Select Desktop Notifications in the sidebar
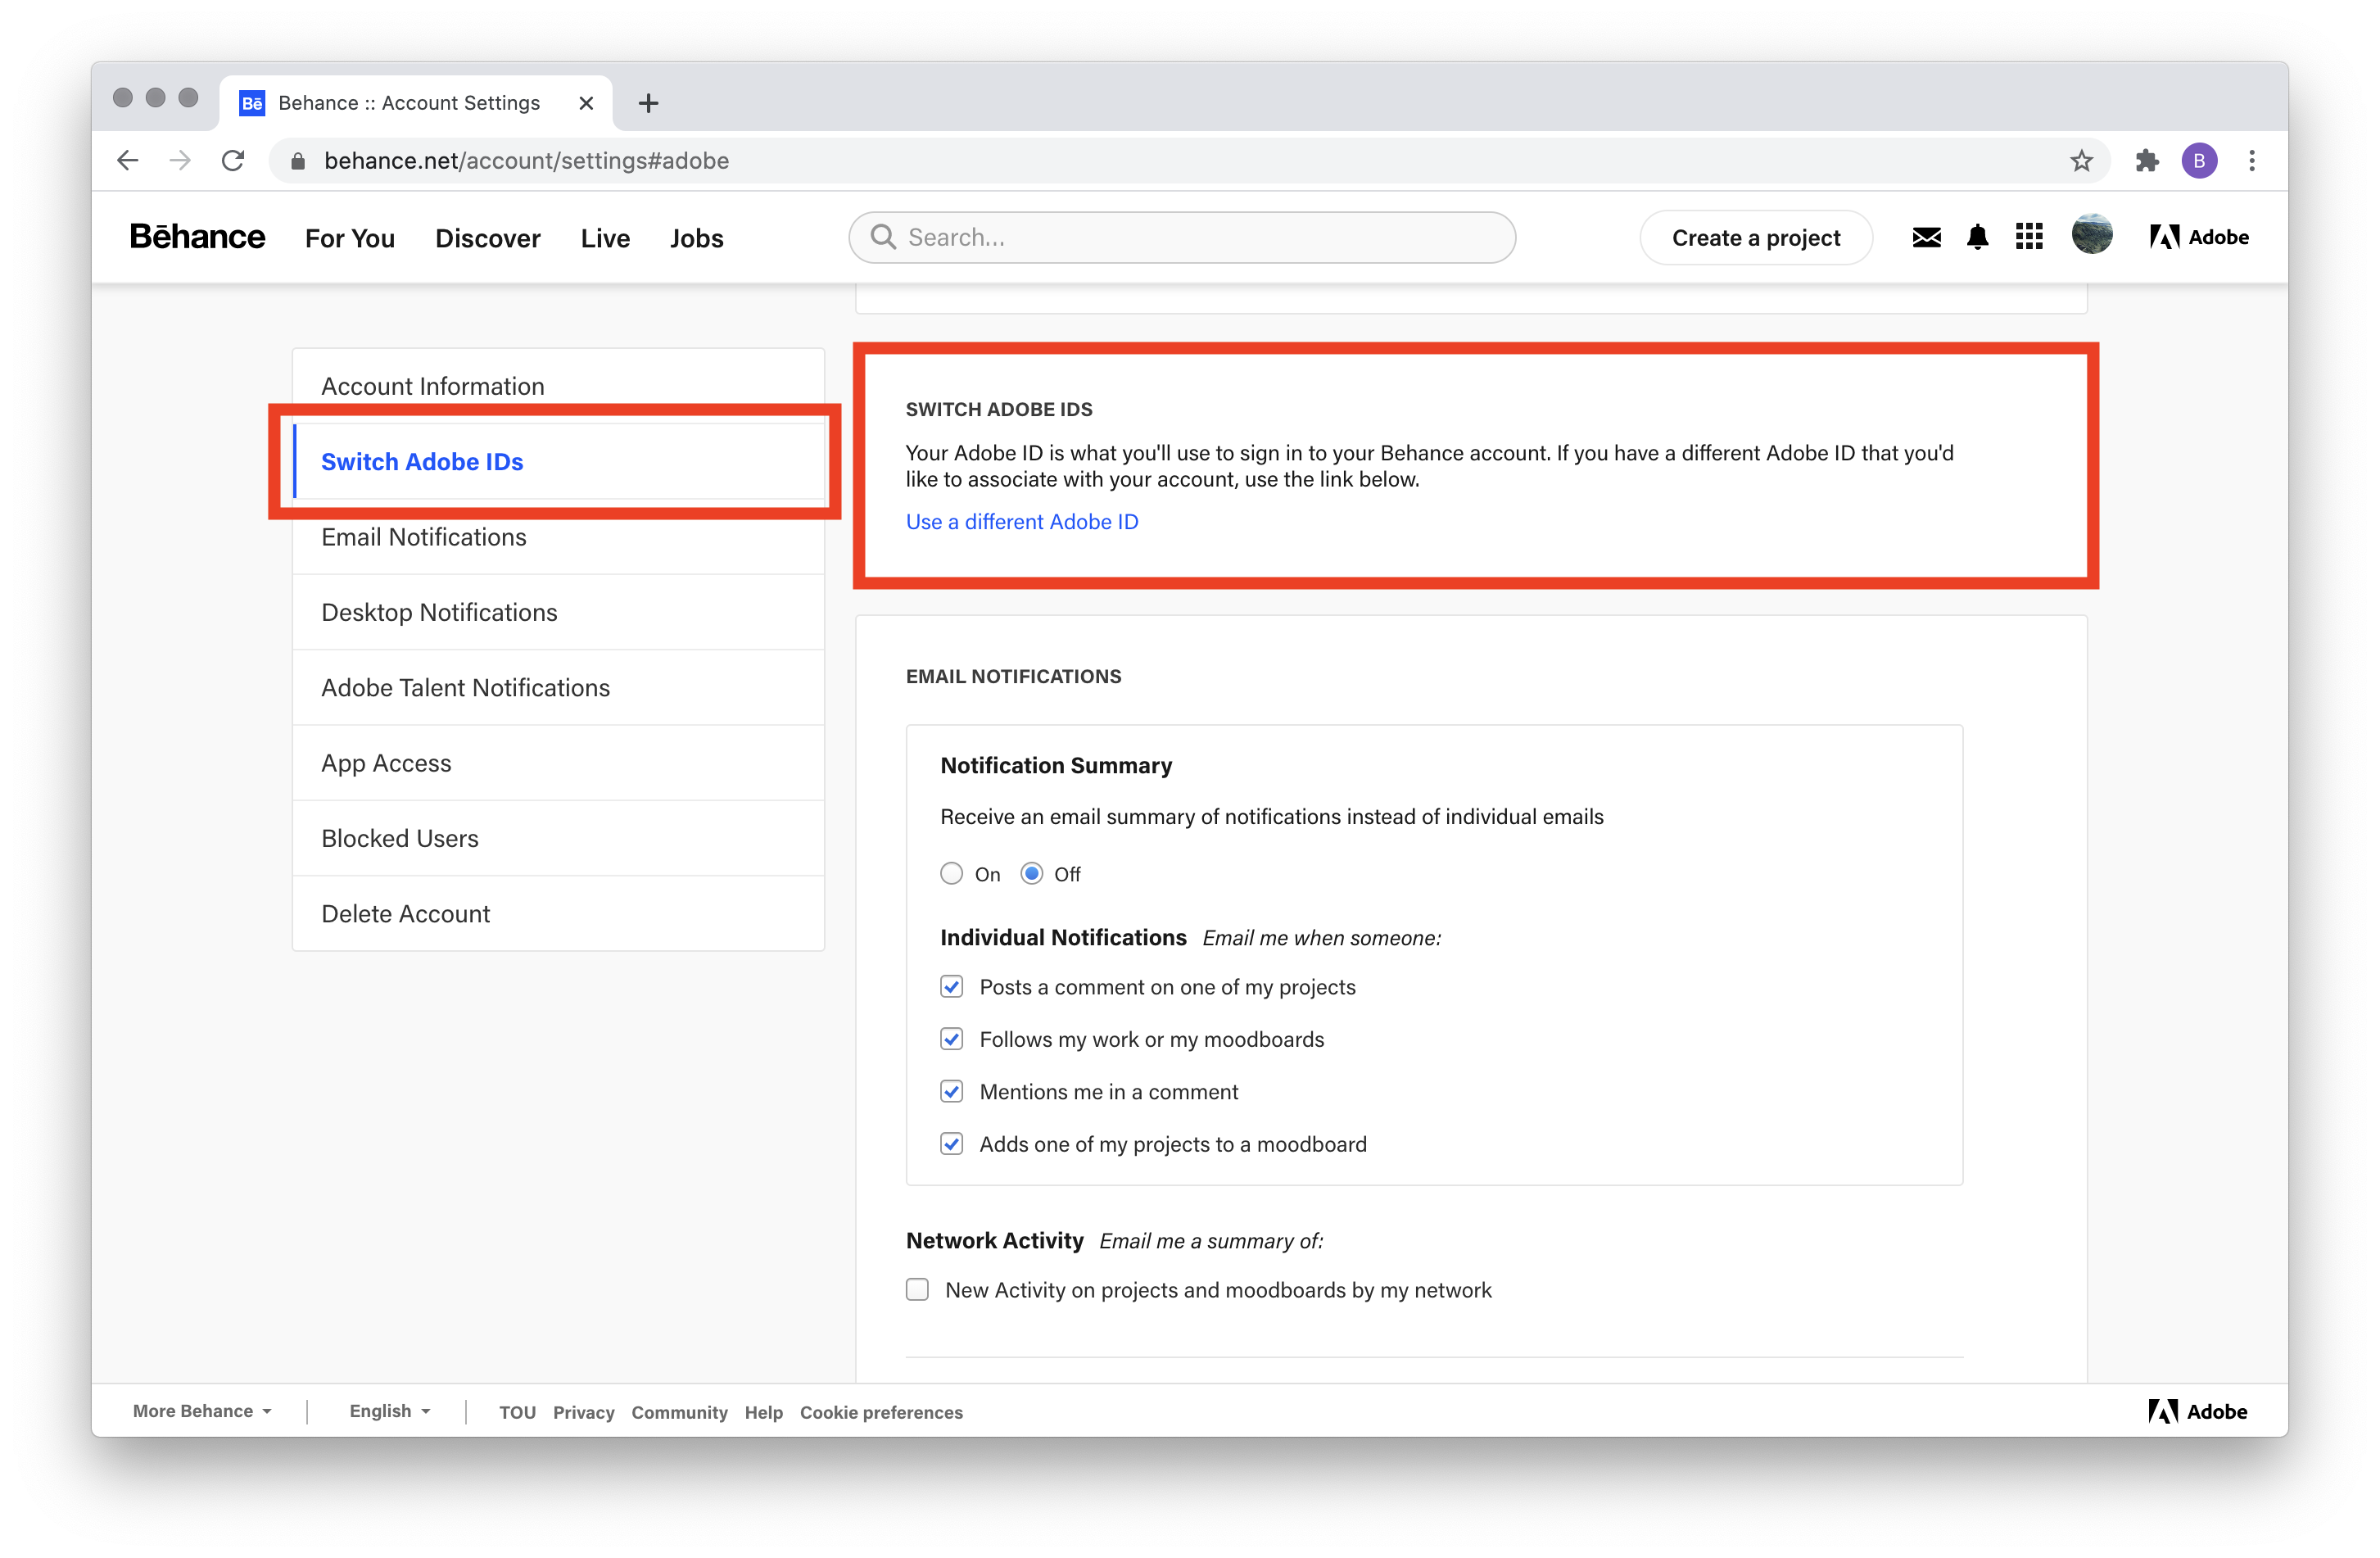 558,612
